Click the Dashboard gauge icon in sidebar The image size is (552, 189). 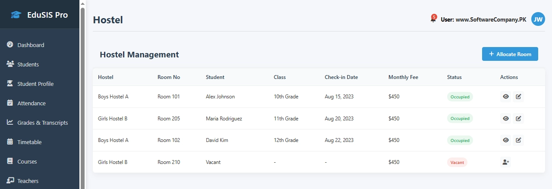[x=10, y=45]
